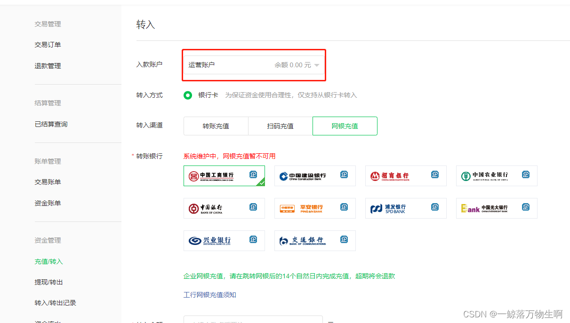
Task: Open 交易账单 in the sidebar
Action: point(48,182)
